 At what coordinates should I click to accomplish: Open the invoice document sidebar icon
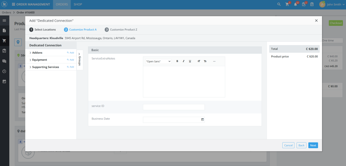pyautogui.click(x=4, y=31)
